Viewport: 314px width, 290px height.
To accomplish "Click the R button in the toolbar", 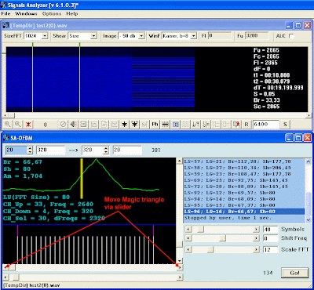I will pos(246,125).
